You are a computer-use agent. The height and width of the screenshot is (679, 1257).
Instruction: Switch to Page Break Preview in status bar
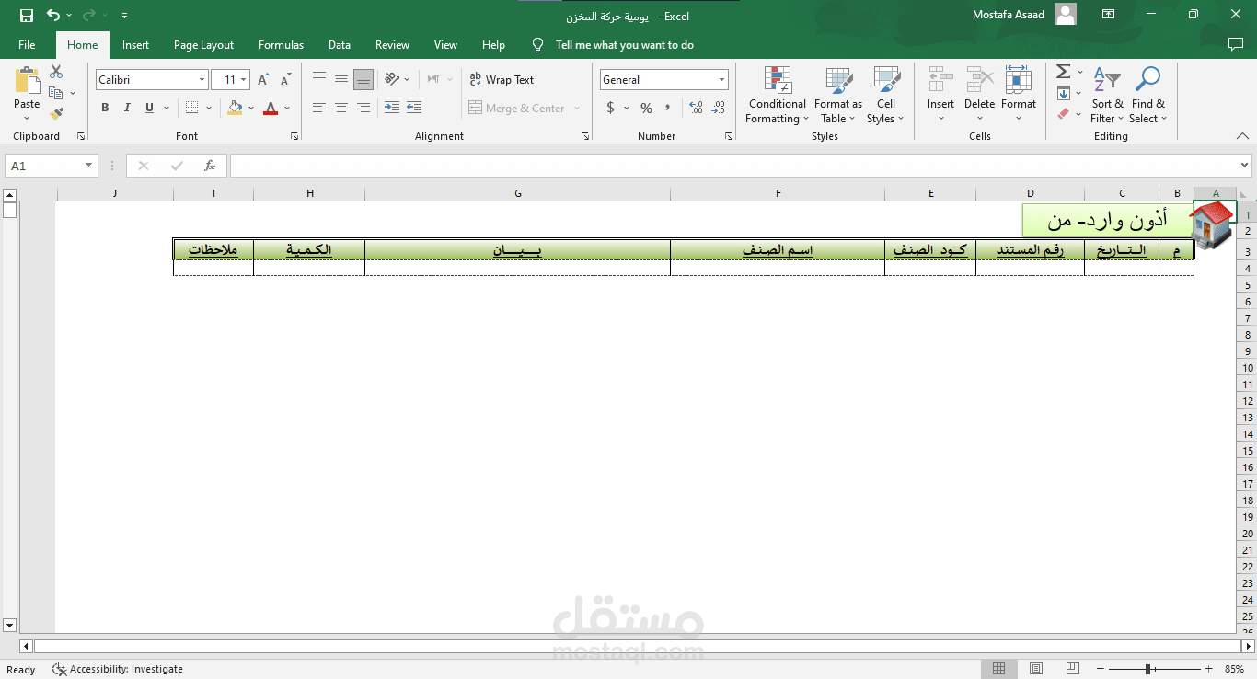(1074, 669)
